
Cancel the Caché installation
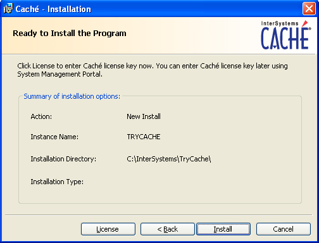(284, 229)
